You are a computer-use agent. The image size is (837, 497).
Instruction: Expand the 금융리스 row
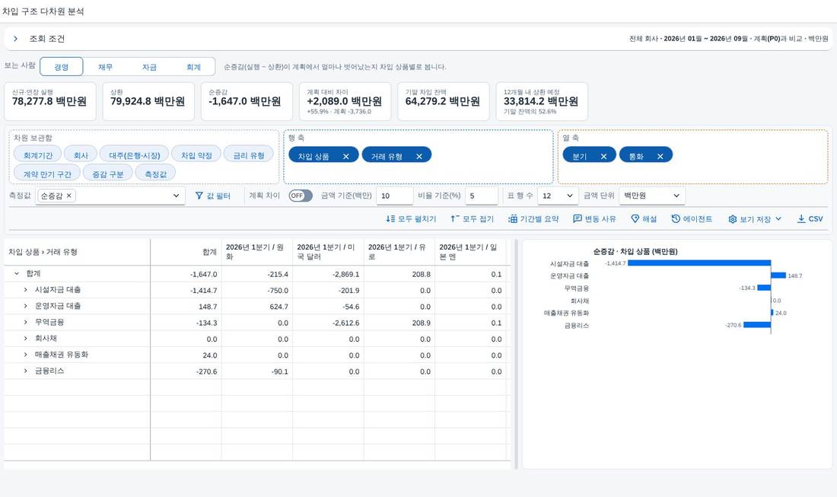tap(25, 371)
